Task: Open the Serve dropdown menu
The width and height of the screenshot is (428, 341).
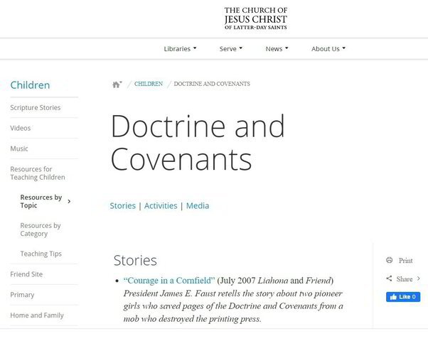Action: tap(231, 49)
